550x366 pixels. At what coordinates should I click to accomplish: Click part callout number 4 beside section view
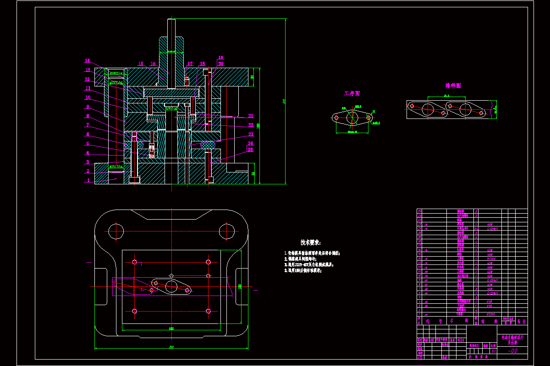point(87,153)
